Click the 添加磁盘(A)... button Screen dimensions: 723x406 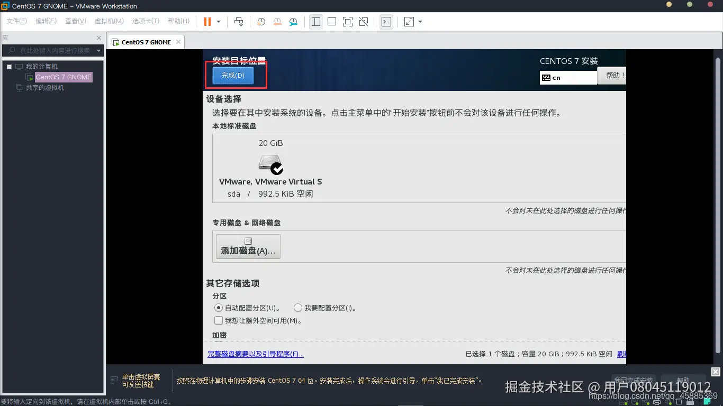(248, 247)
